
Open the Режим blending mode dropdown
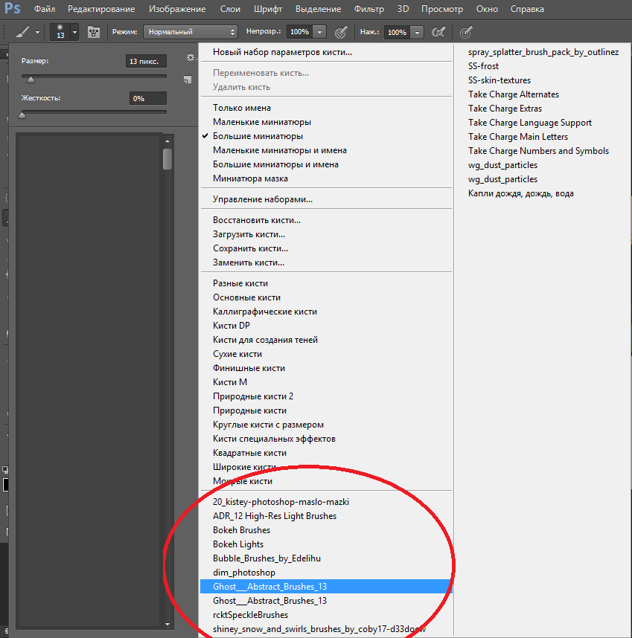(x=190, y=32)
